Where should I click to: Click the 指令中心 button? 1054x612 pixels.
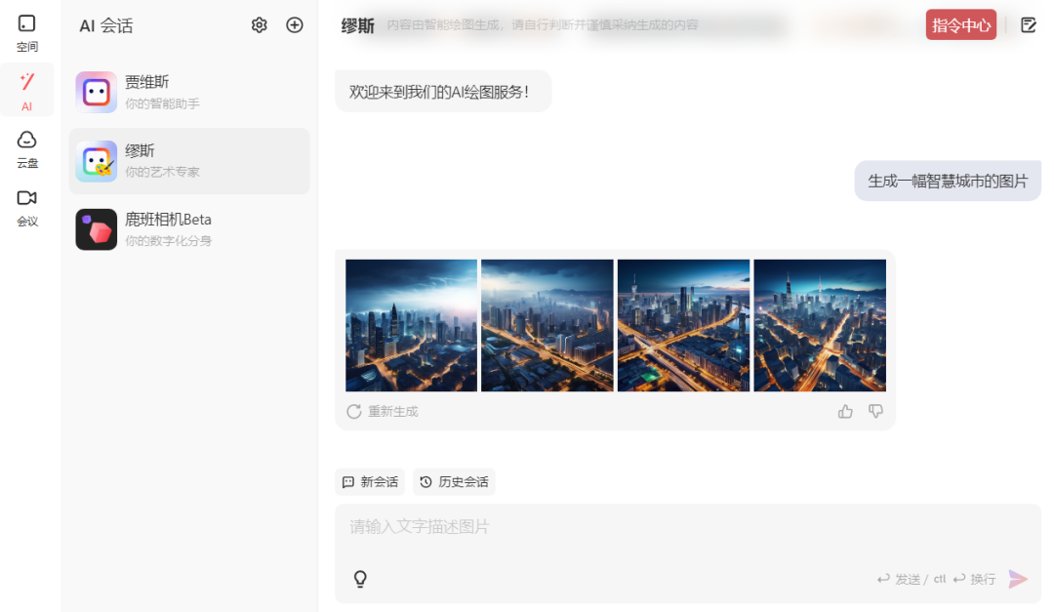[961, 24]
